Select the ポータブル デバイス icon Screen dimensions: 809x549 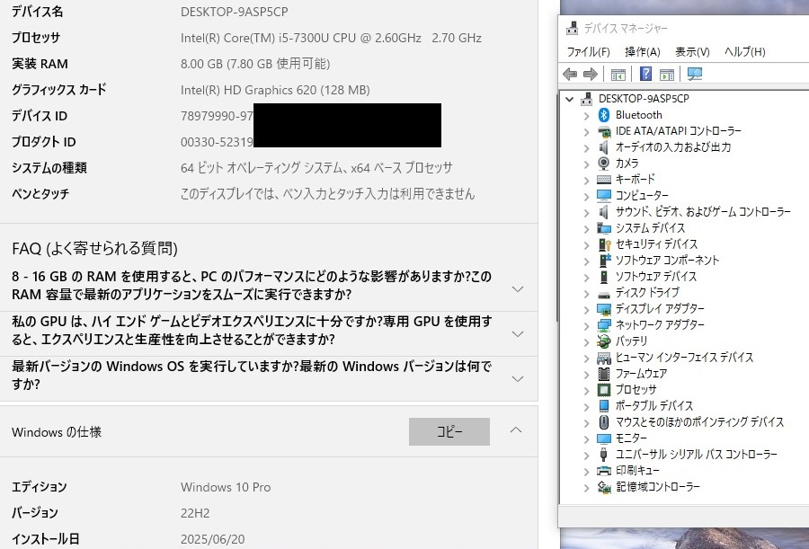tap(604, 405)
